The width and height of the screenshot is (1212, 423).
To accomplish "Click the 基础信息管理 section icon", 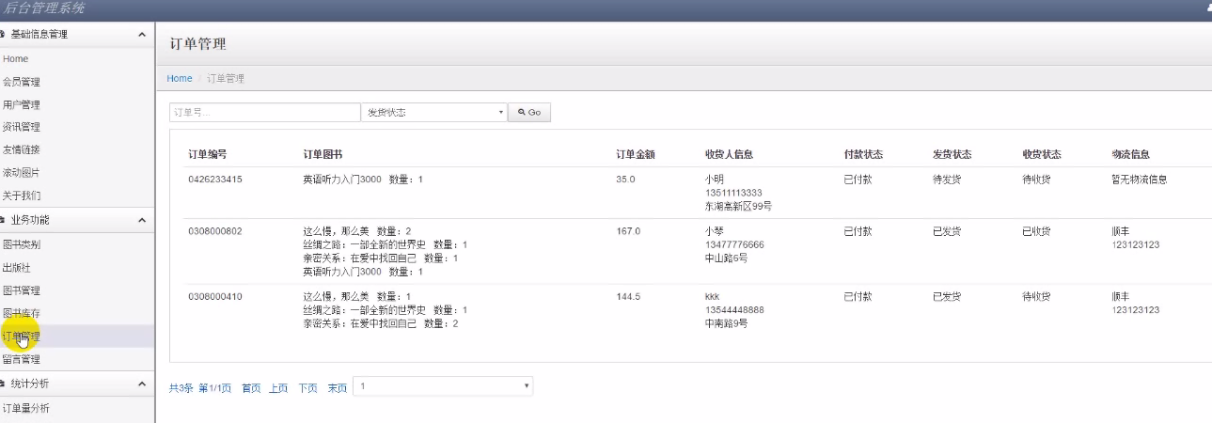I will 3,35.
